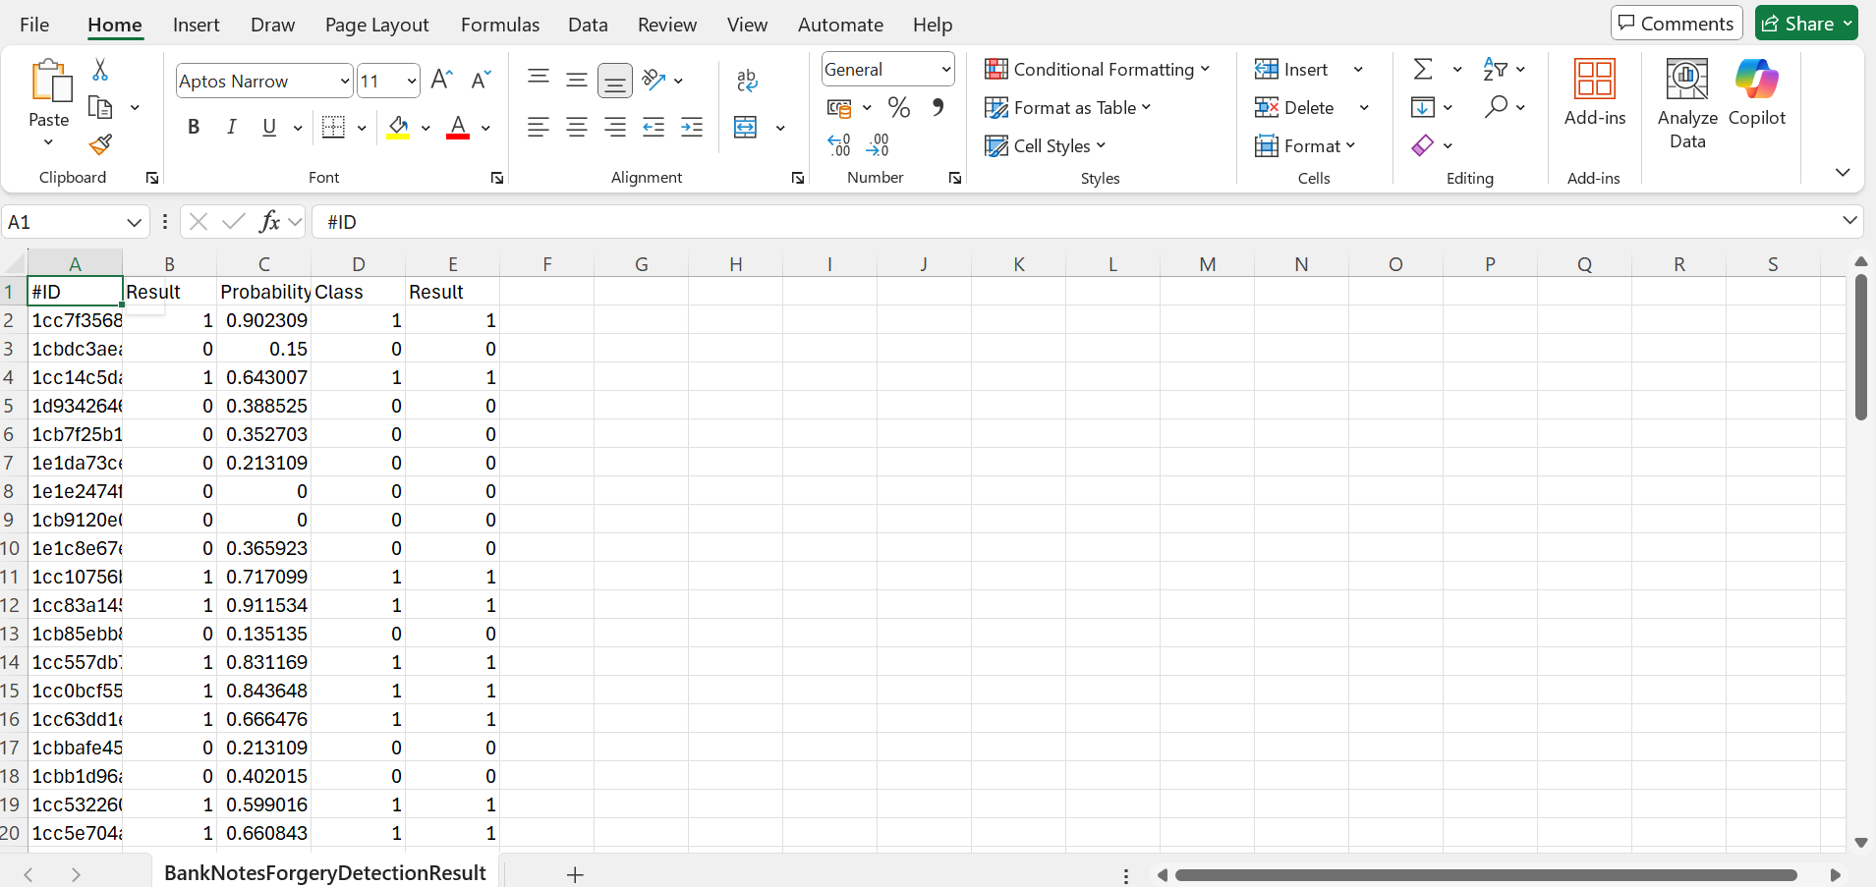The image size is (1876, 887).
Task: Enable Center horizontal alignment
Action: coord(577,127)
